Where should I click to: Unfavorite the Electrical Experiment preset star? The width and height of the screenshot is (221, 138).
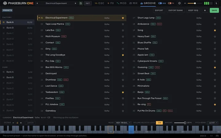[123, 18]
